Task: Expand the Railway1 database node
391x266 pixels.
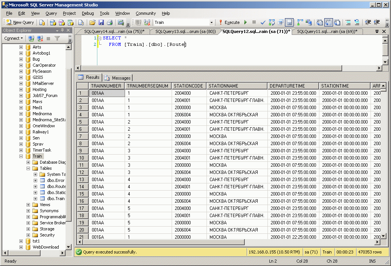Action: tap(21, 132)
